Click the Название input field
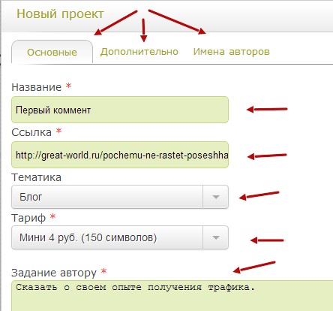 pos(120,110)
